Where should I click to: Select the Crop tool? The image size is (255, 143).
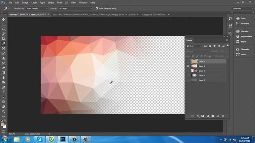tap(4, 39)
